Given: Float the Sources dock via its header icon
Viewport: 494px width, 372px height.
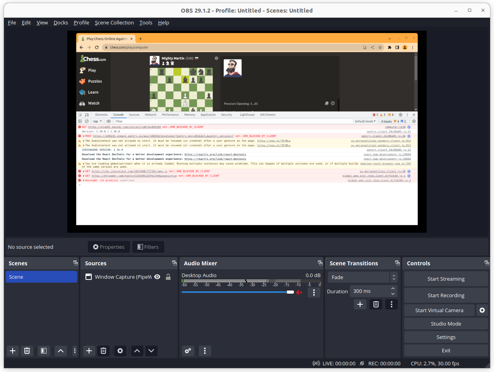Looking at the screenshot, I should (x=174, y=263).
